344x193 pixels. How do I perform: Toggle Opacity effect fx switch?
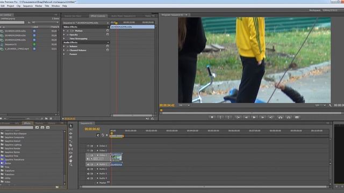pyautogui.click(x=68, y=35)
